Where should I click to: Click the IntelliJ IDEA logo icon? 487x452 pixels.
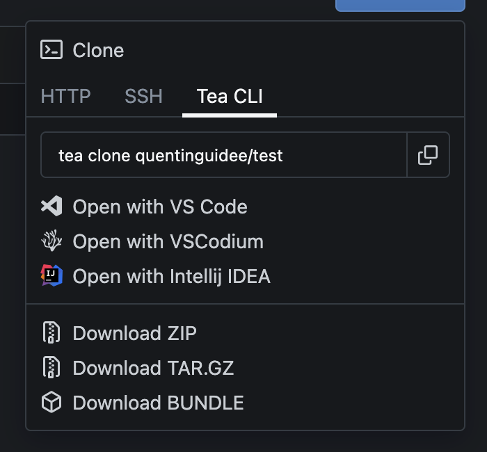51,275
